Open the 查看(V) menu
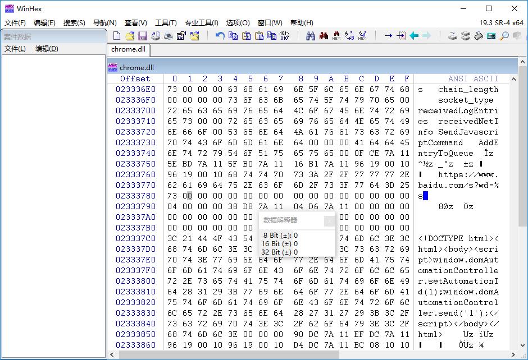The image size is (528, 360). [x=136, y=23]
